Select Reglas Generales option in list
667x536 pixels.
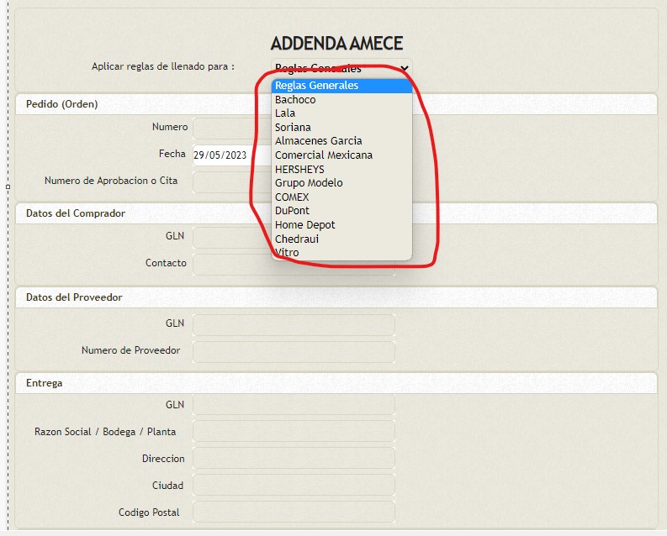(x=341, y=86)
